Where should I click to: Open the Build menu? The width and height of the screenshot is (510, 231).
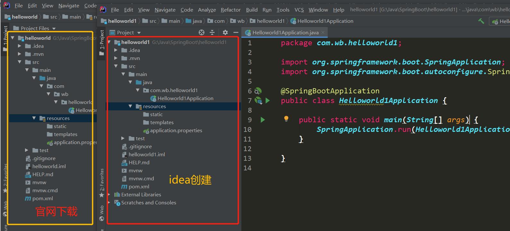click(252, 10)
